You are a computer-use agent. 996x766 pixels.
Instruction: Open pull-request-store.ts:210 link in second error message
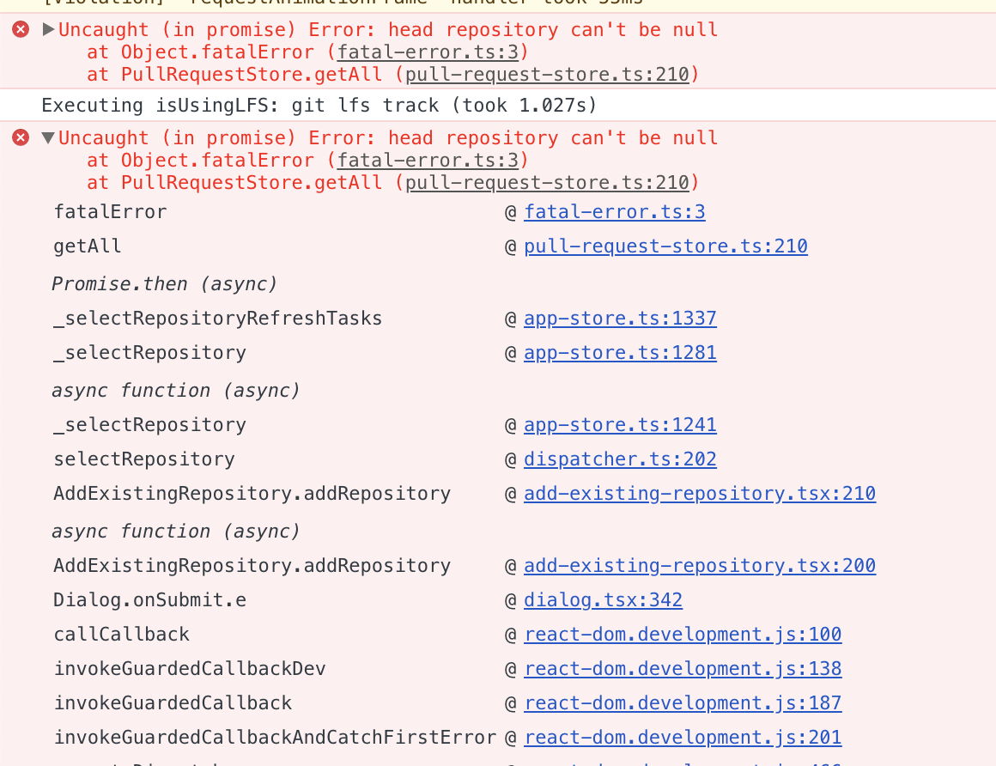pyautogui.click(x=547, y=182)
